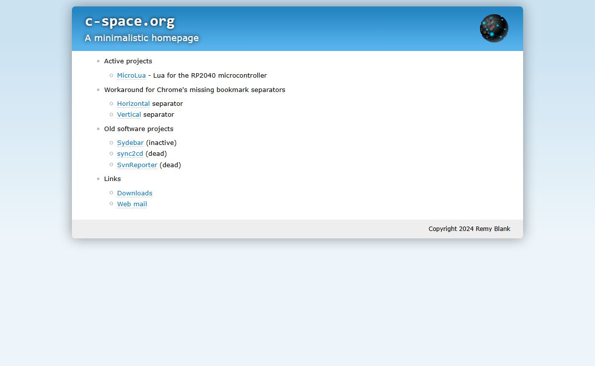Click the 'Links' list heading
Screen dimensions: 595x366
pyautogui.click(x=113, y=179)
